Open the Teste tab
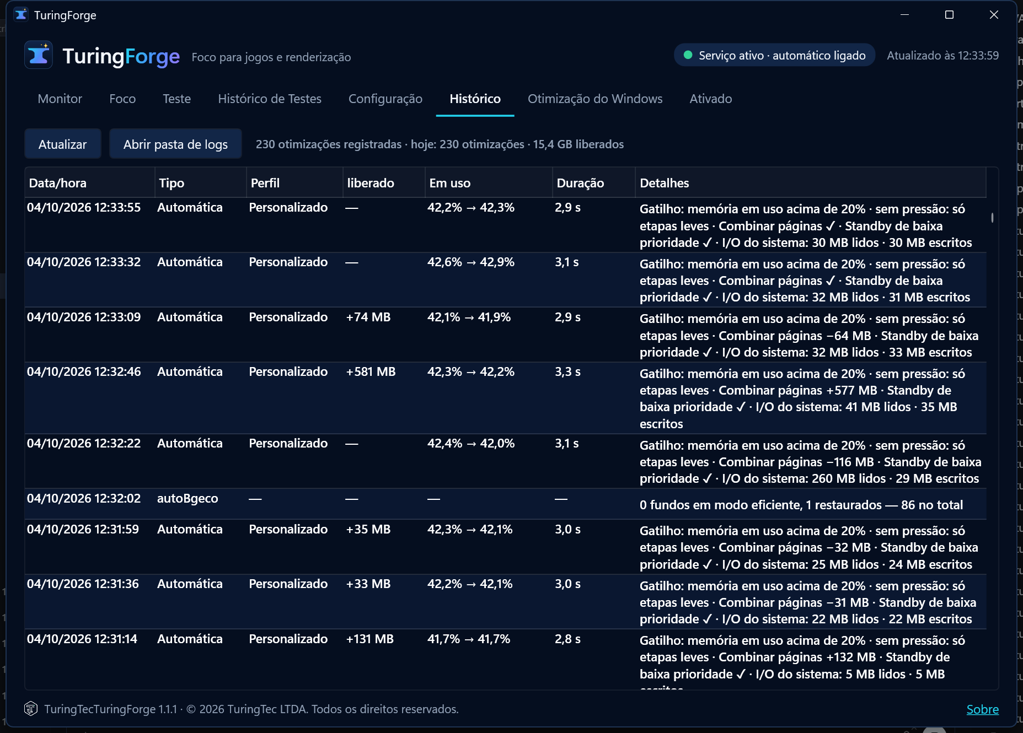The height and width of the screenshot is (733, 1023). (x=176, y=99)
